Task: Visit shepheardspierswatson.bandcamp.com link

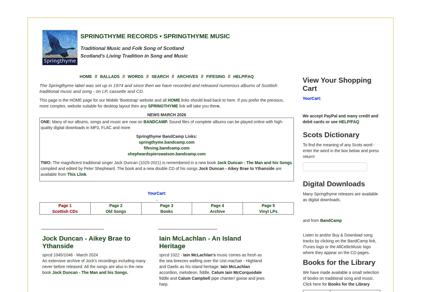Action: (167, 154)
